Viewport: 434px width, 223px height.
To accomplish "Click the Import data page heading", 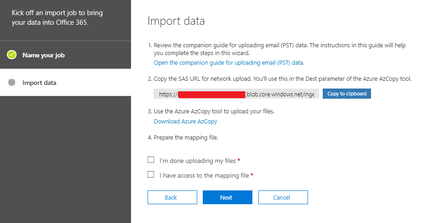I will pyautogui.click(x=176, y=21).
